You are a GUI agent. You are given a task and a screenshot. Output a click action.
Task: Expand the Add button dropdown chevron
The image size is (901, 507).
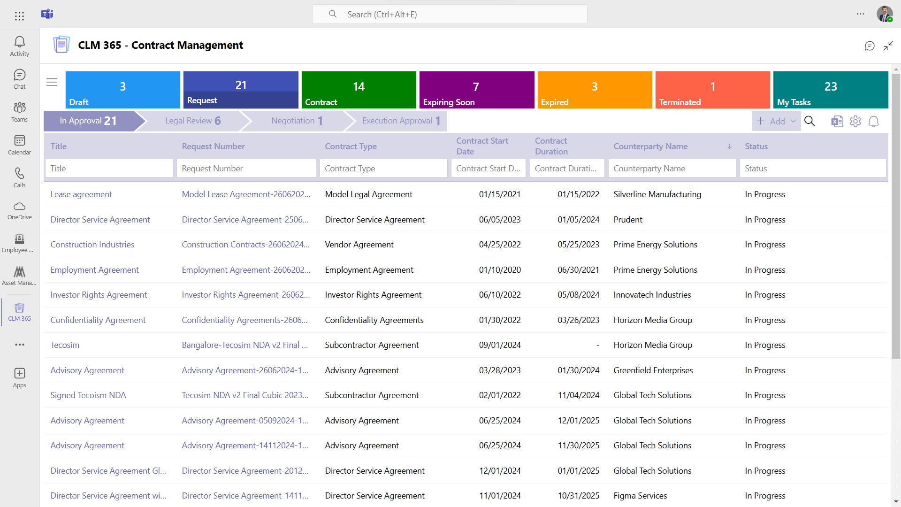(792, 121)
